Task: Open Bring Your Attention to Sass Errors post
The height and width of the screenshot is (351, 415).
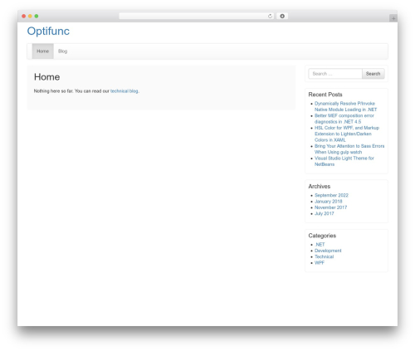Action: [x=349, y=149]
